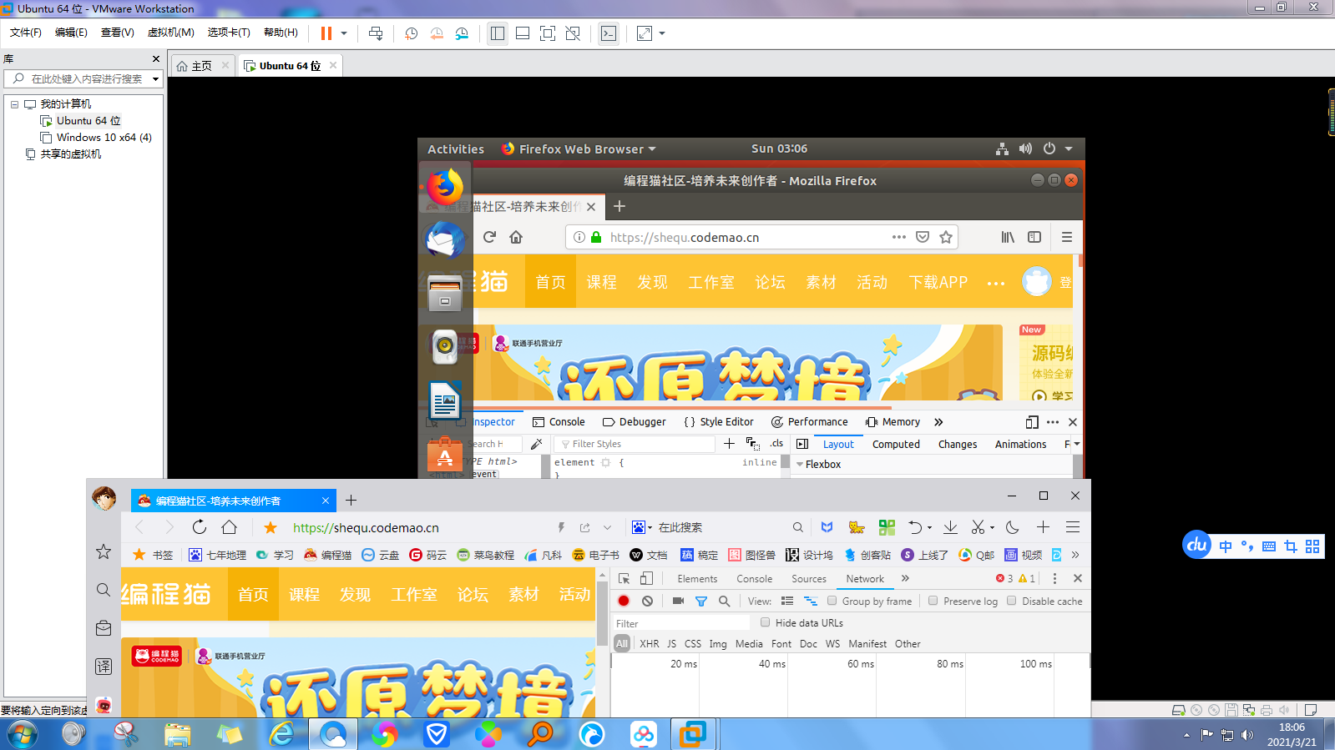This screenshot has height=750, width=1335.
Task: Launch Thunderbird from the Ubuntu dock
Action: point(445,240)
